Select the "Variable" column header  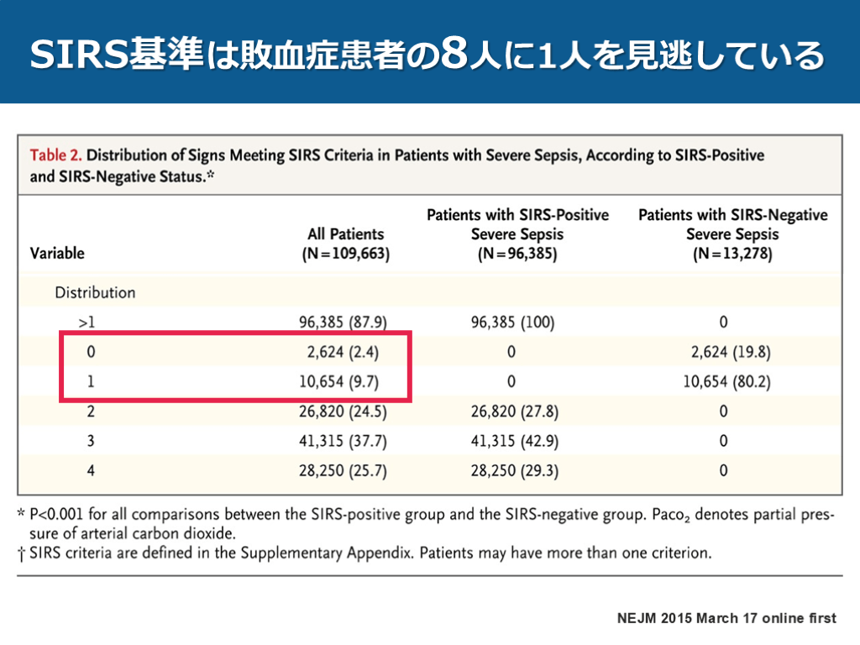(x=57, y=253)
